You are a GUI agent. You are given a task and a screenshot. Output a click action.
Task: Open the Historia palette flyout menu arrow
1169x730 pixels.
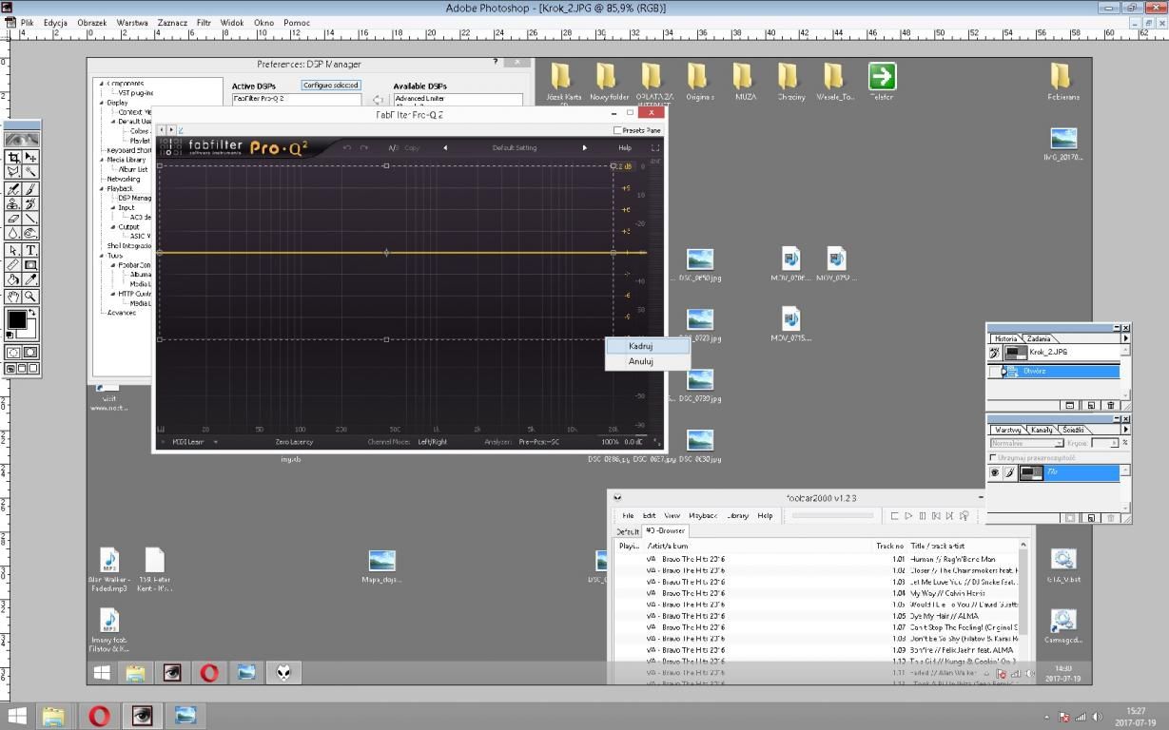pos(1125,338)
